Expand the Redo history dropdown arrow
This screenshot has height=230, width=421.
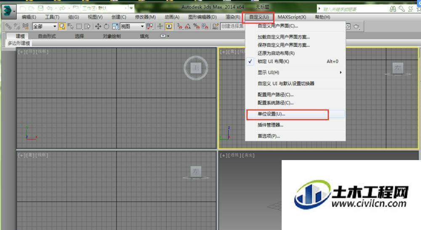pyautogui.click(x=69, y=8)
